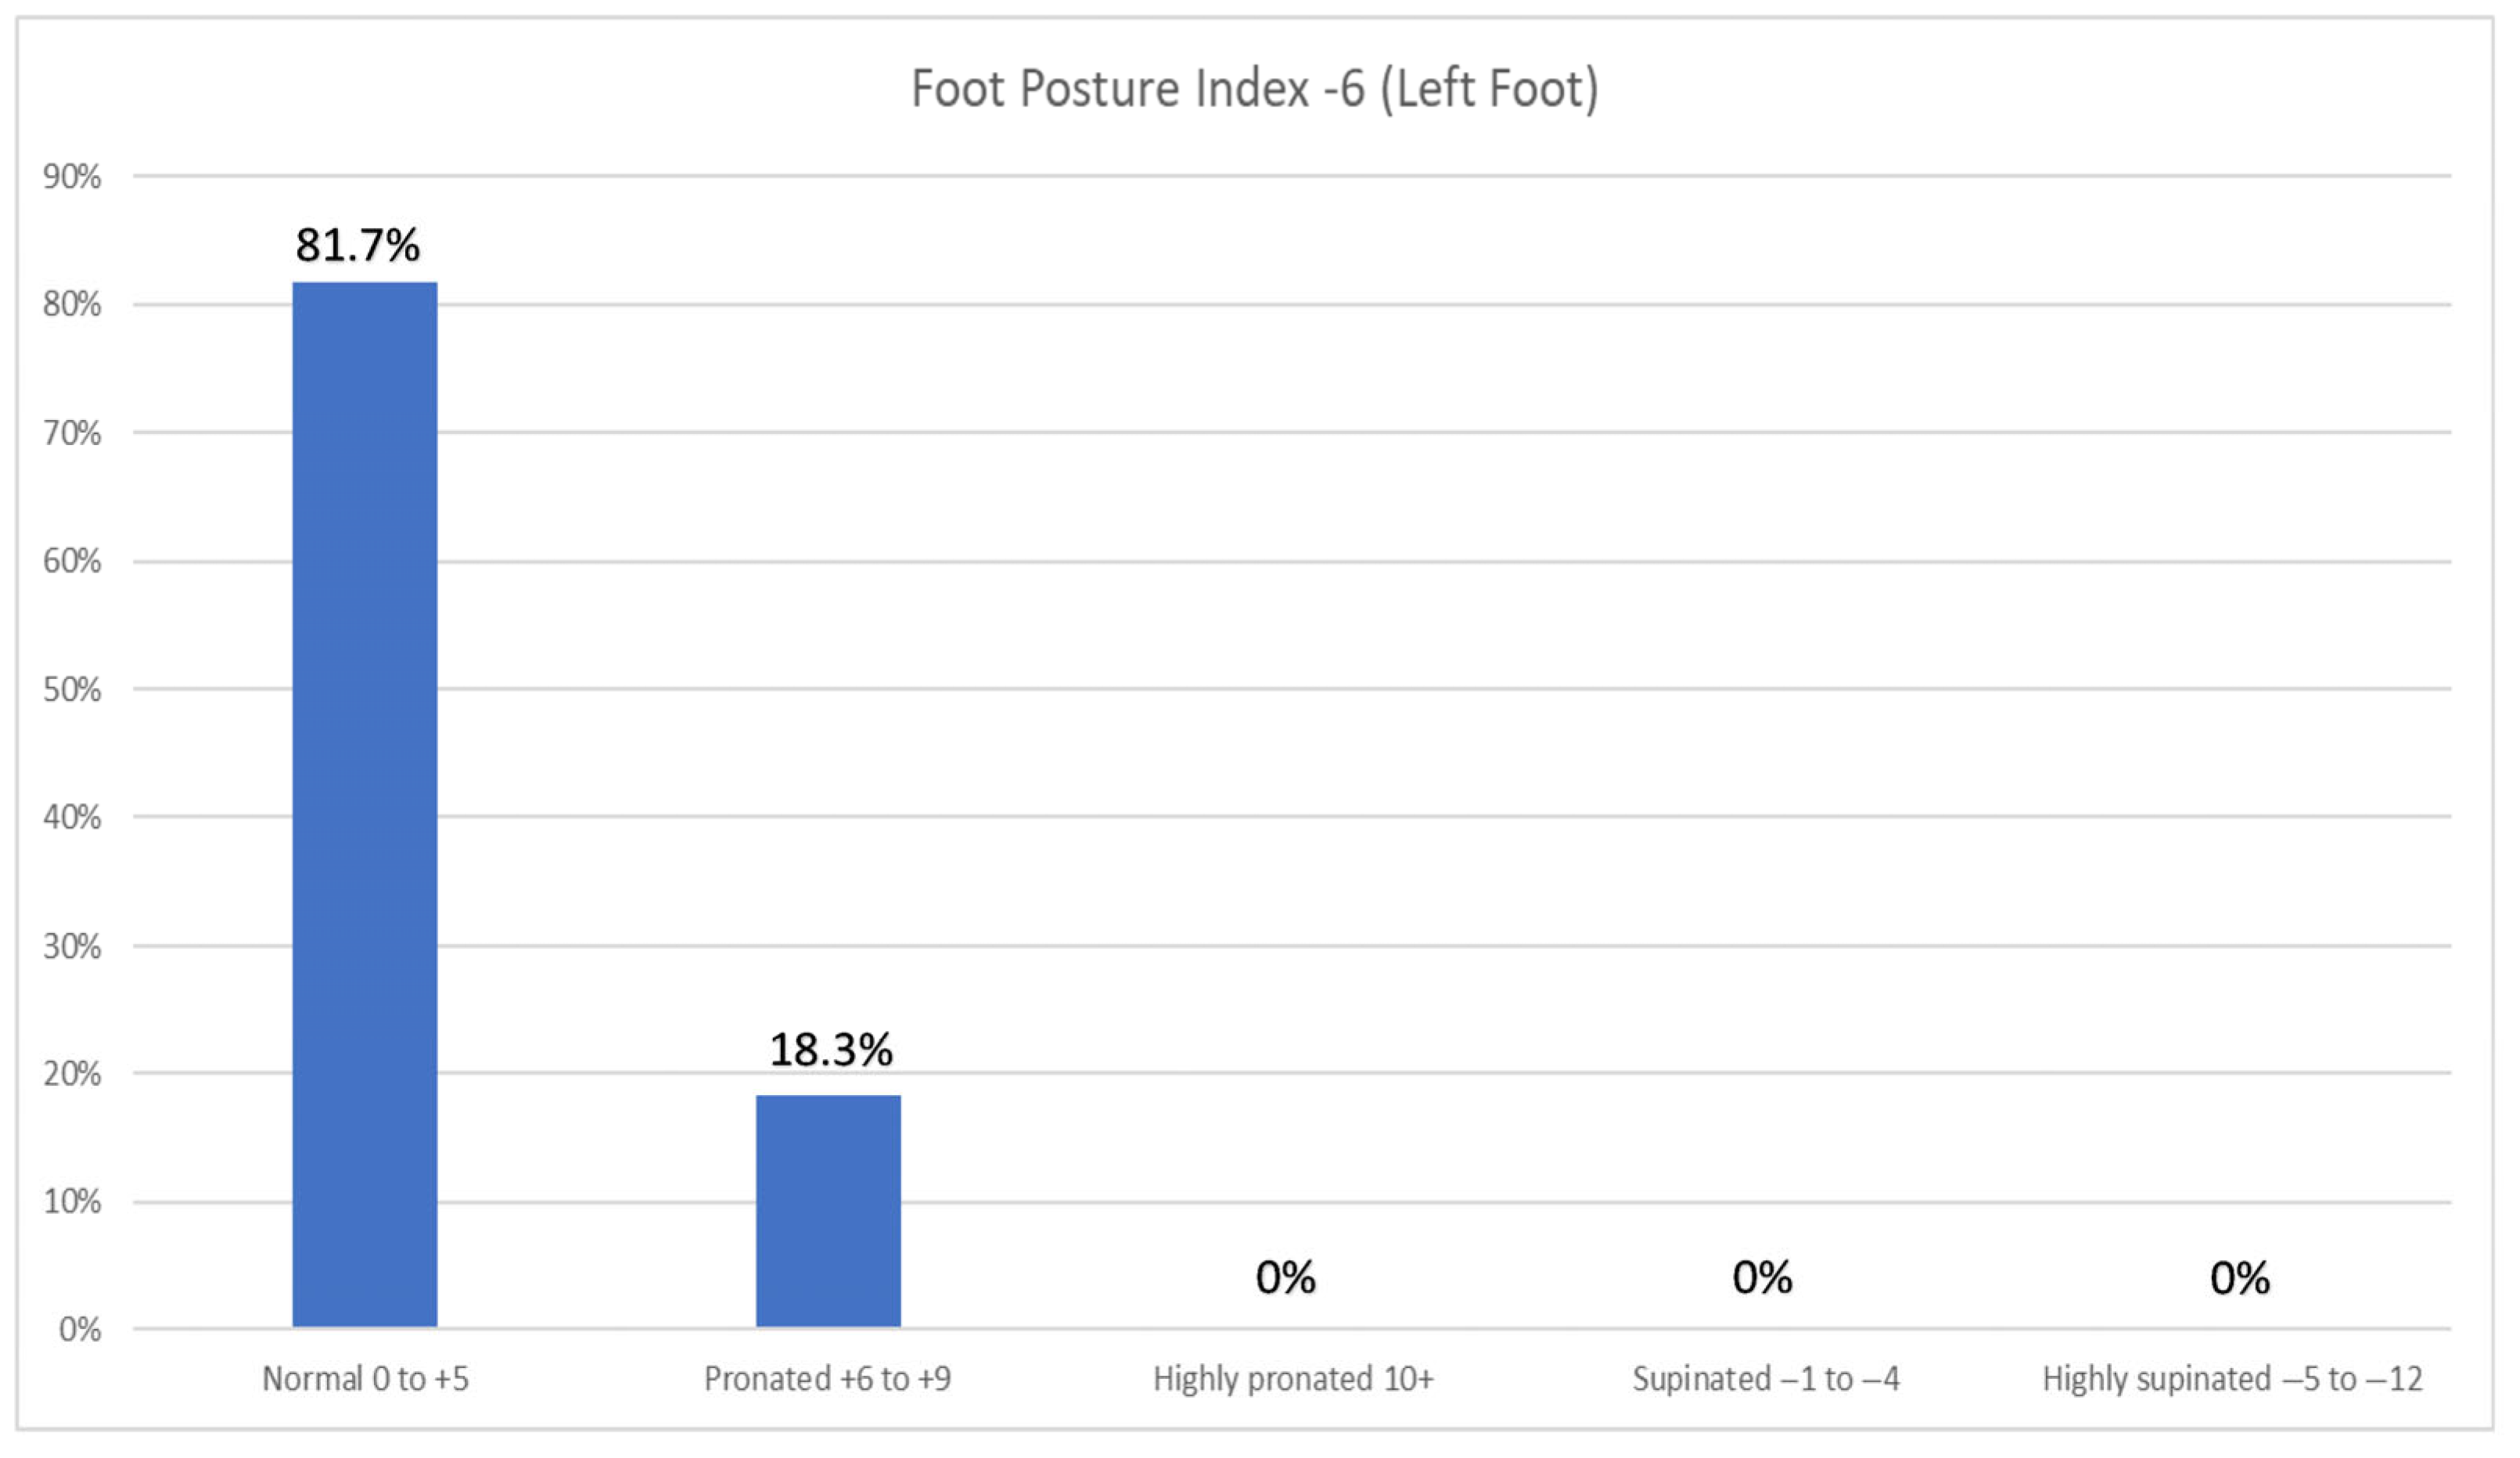The height and width of the screenshot is (1458, 2520).
Task: Select the Pronated +6 to +9 bar
Action: (x=828, y=1210)
